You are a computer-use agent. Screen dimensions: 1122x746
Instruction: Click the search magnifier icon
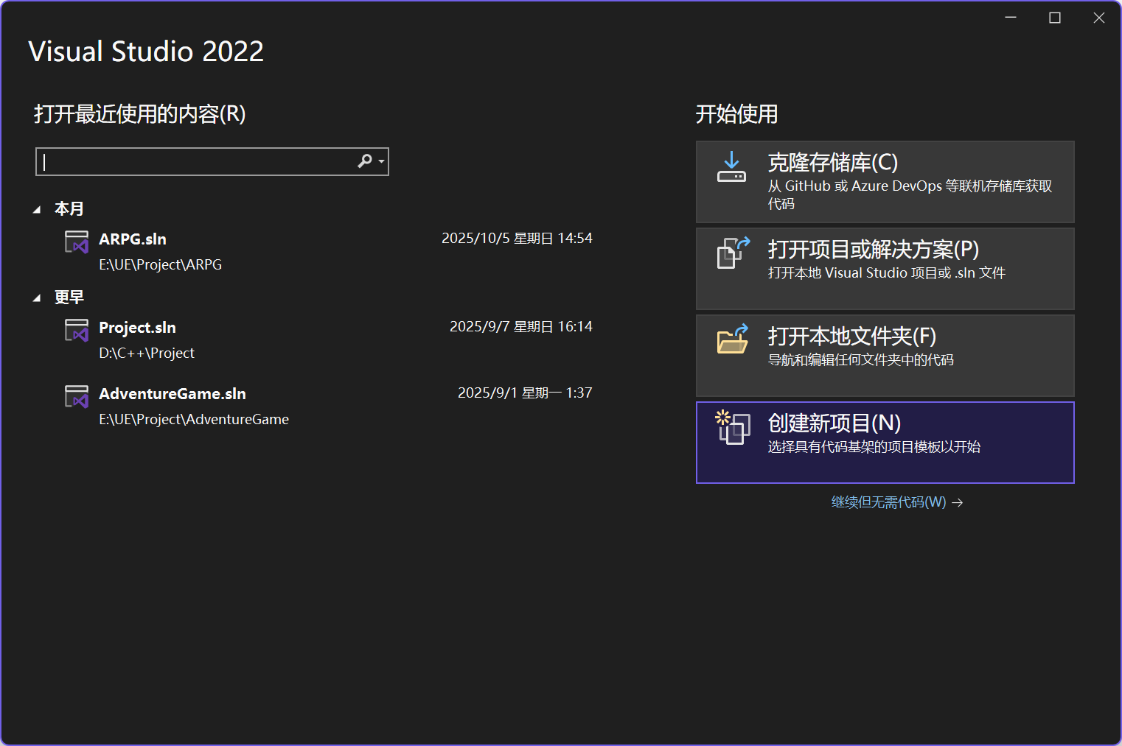click(364, 161)
